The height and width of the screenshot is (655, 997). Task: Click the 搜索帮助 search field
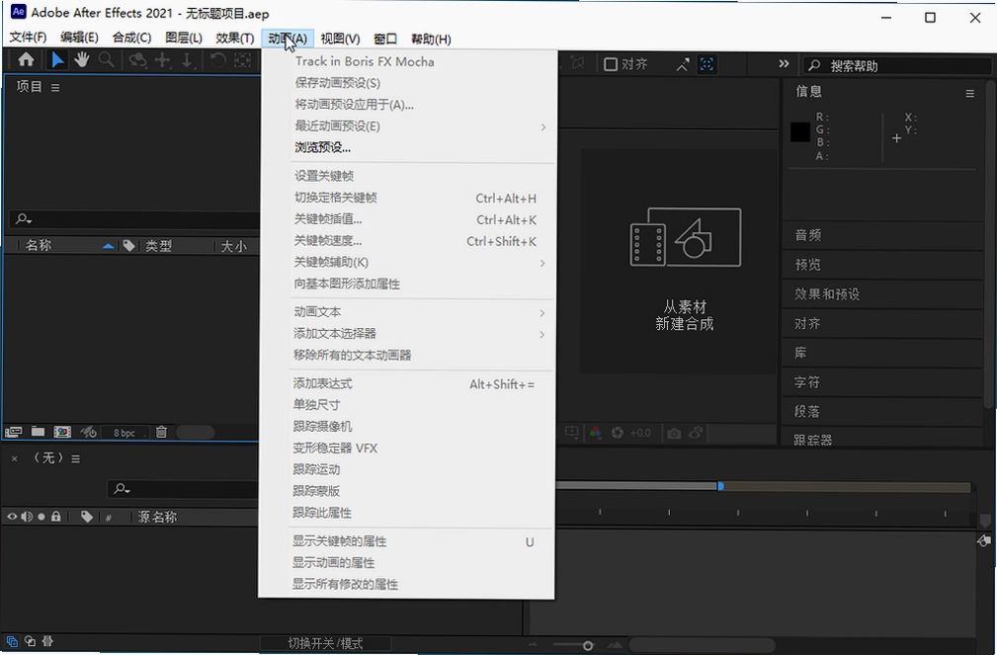click(898, 65)
